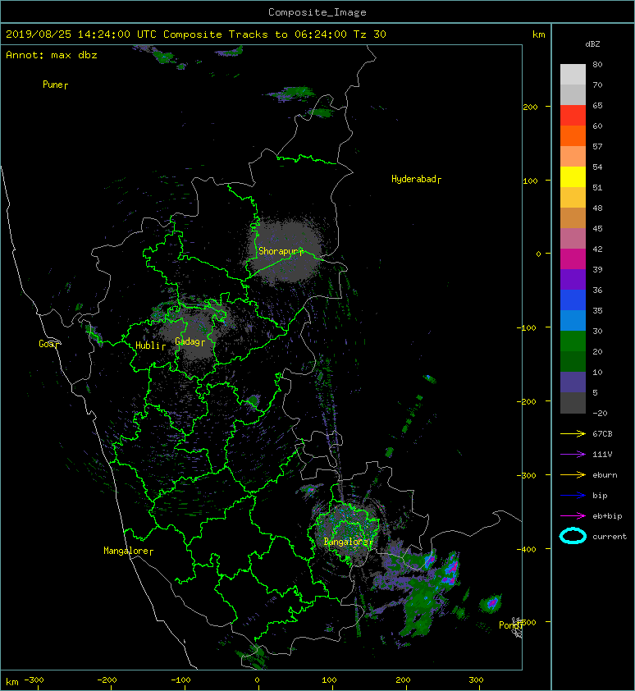
Task: Click the Bangalore radar site label
Action: point(348,542)
